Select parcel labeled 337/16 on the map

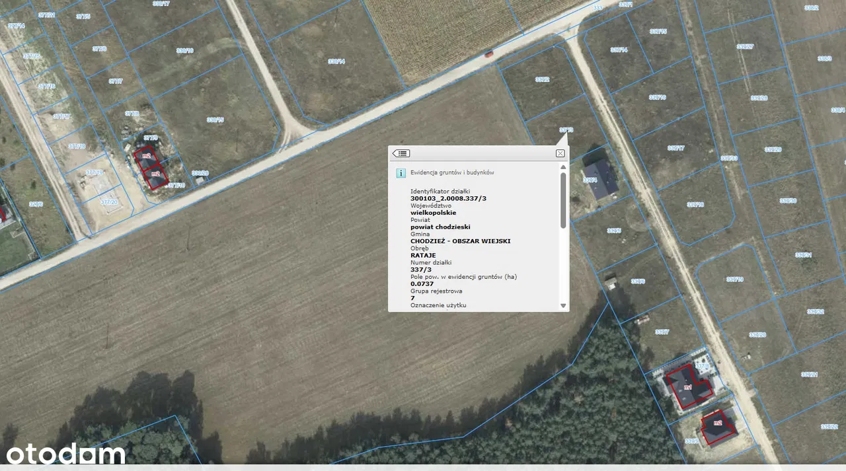coord(657,97)
